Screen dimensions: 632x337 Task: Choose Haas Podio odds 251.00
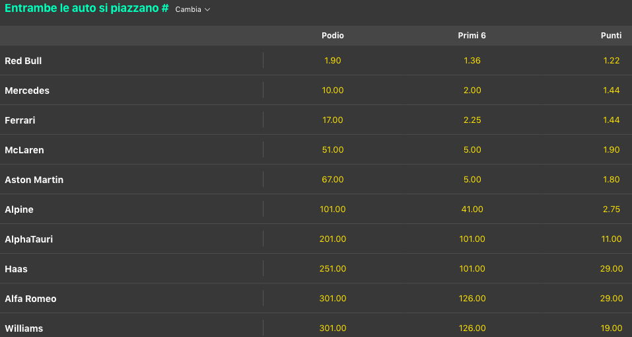pyautogui.click(x=333, y=269)
